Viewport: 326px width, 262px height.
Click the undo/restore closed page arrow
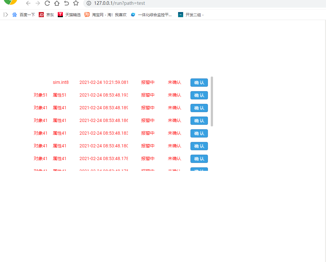[66, 3]
